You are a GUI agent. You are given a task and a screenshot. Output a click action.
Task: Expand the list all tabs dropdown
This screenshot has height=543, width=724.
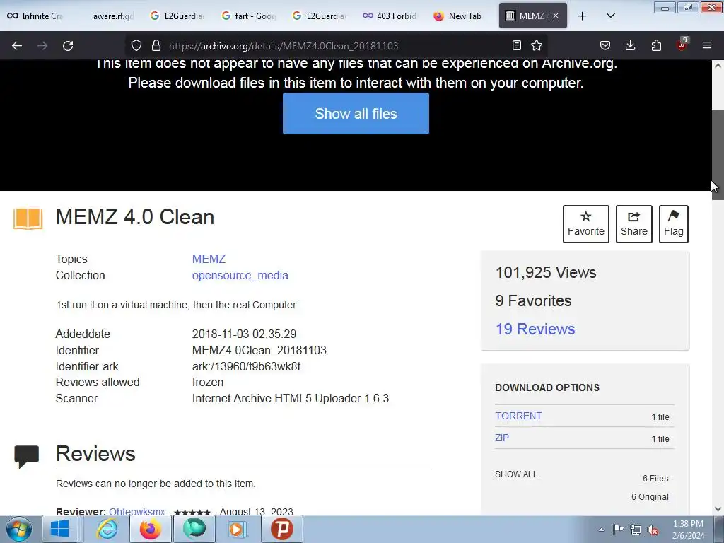point(610,16)
